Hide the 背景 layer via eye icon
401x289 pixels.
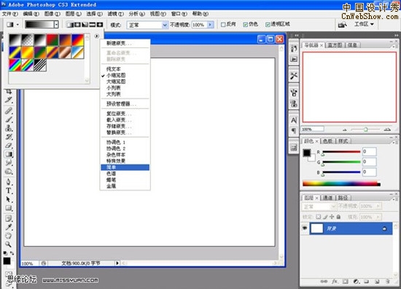point(305,228)
